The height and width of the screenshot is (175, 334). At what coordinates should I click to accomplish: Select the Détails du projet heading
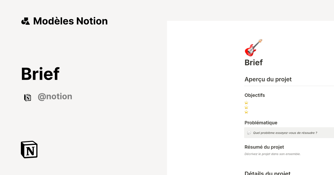pyautogui.click(x=267, y=173)
